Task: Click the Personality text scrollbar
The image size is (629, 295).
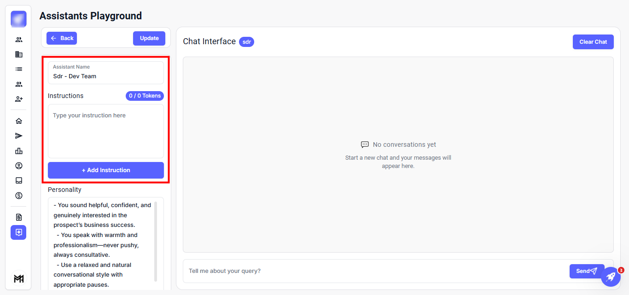Action: (x=156, y=242)
